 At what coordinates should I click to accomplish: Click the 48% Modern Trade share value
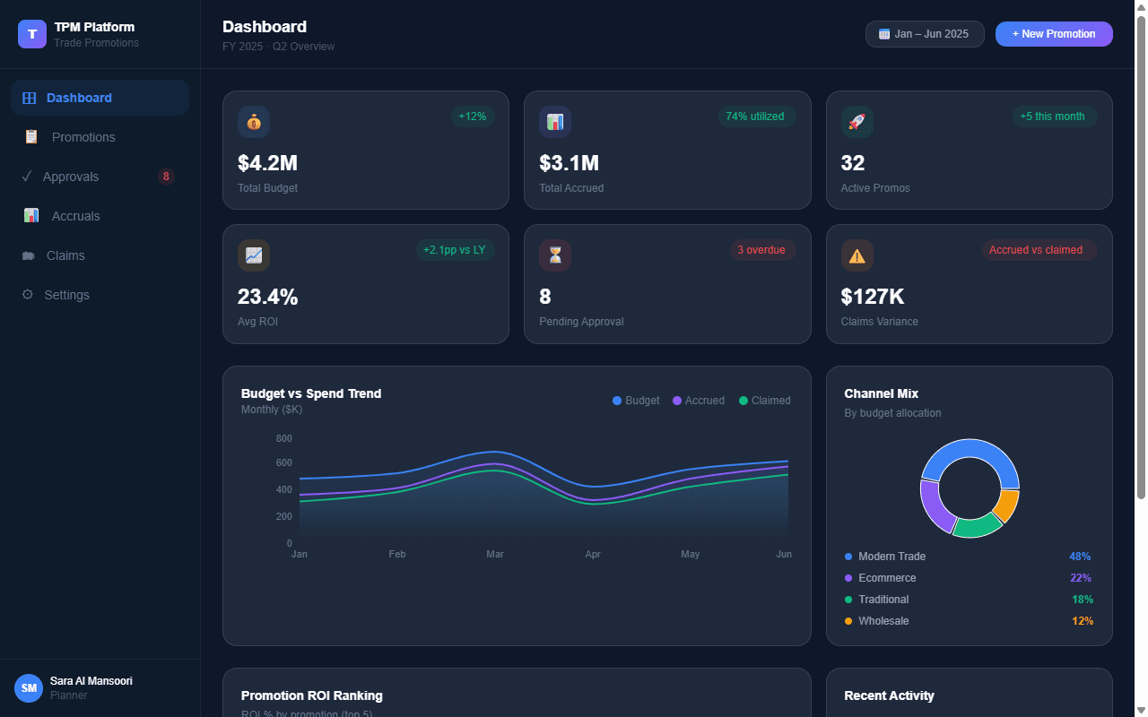[x=1080, y=557]
